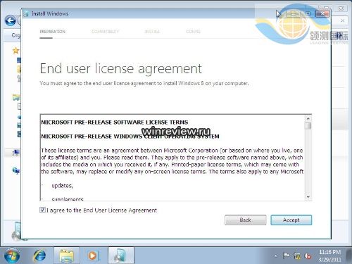
Task: Open Windows Media Player from the taskbar
Action: coord(93,256)
